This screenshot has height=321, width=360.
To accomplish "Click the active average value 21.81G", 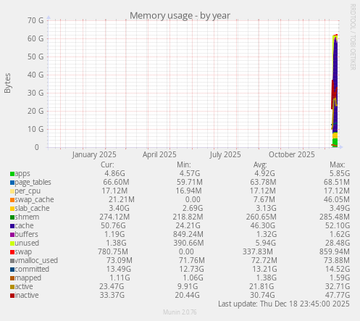I will 261,287.
